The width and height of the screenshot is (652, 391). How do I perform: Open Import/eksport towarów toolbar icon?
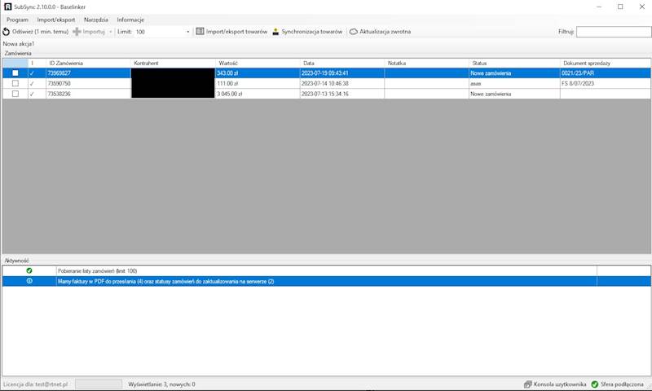[x=200, y=31]
